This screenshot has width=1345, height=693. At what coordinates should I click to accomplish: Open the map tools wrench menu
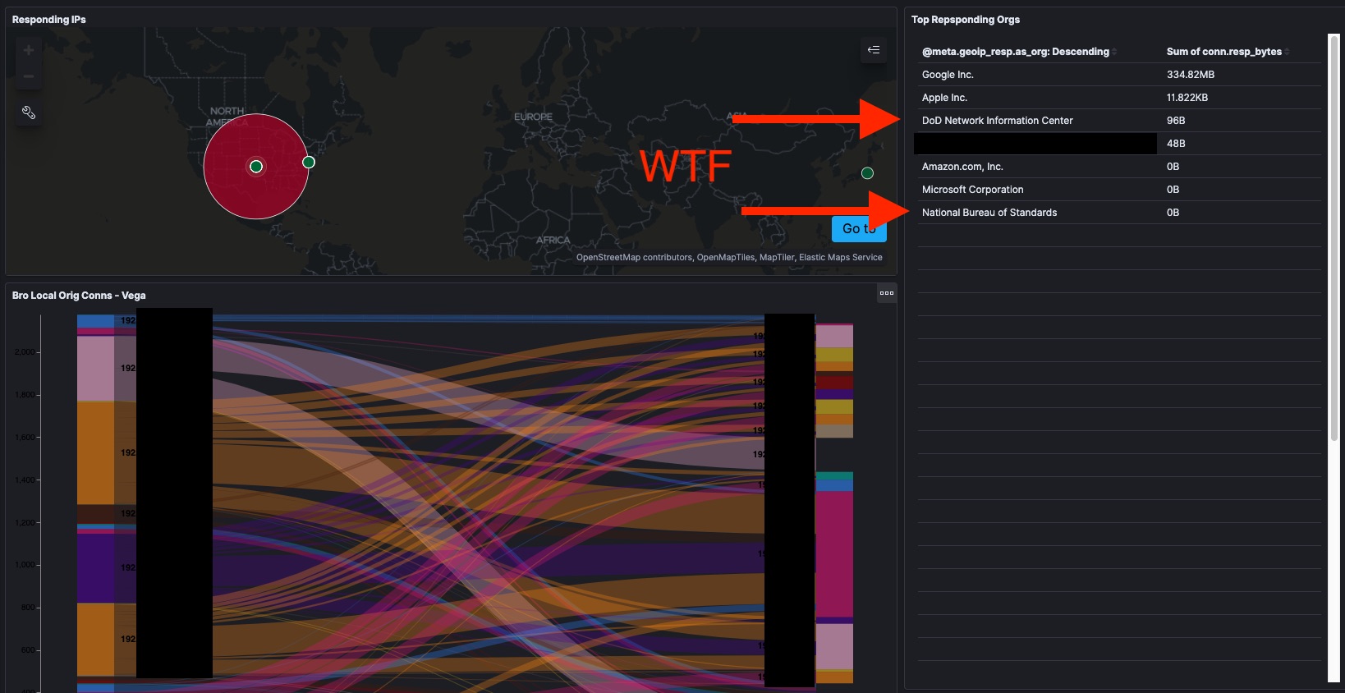(28, 112)
